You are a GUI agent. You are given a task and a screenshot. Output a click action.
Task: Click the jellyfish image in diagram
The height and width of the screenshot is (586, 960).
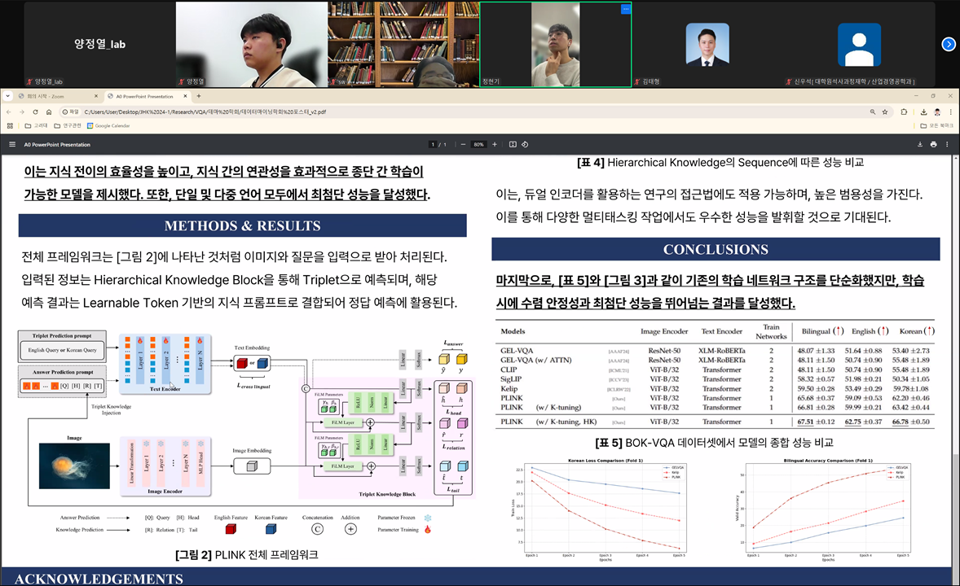click(x=74, y=466)
